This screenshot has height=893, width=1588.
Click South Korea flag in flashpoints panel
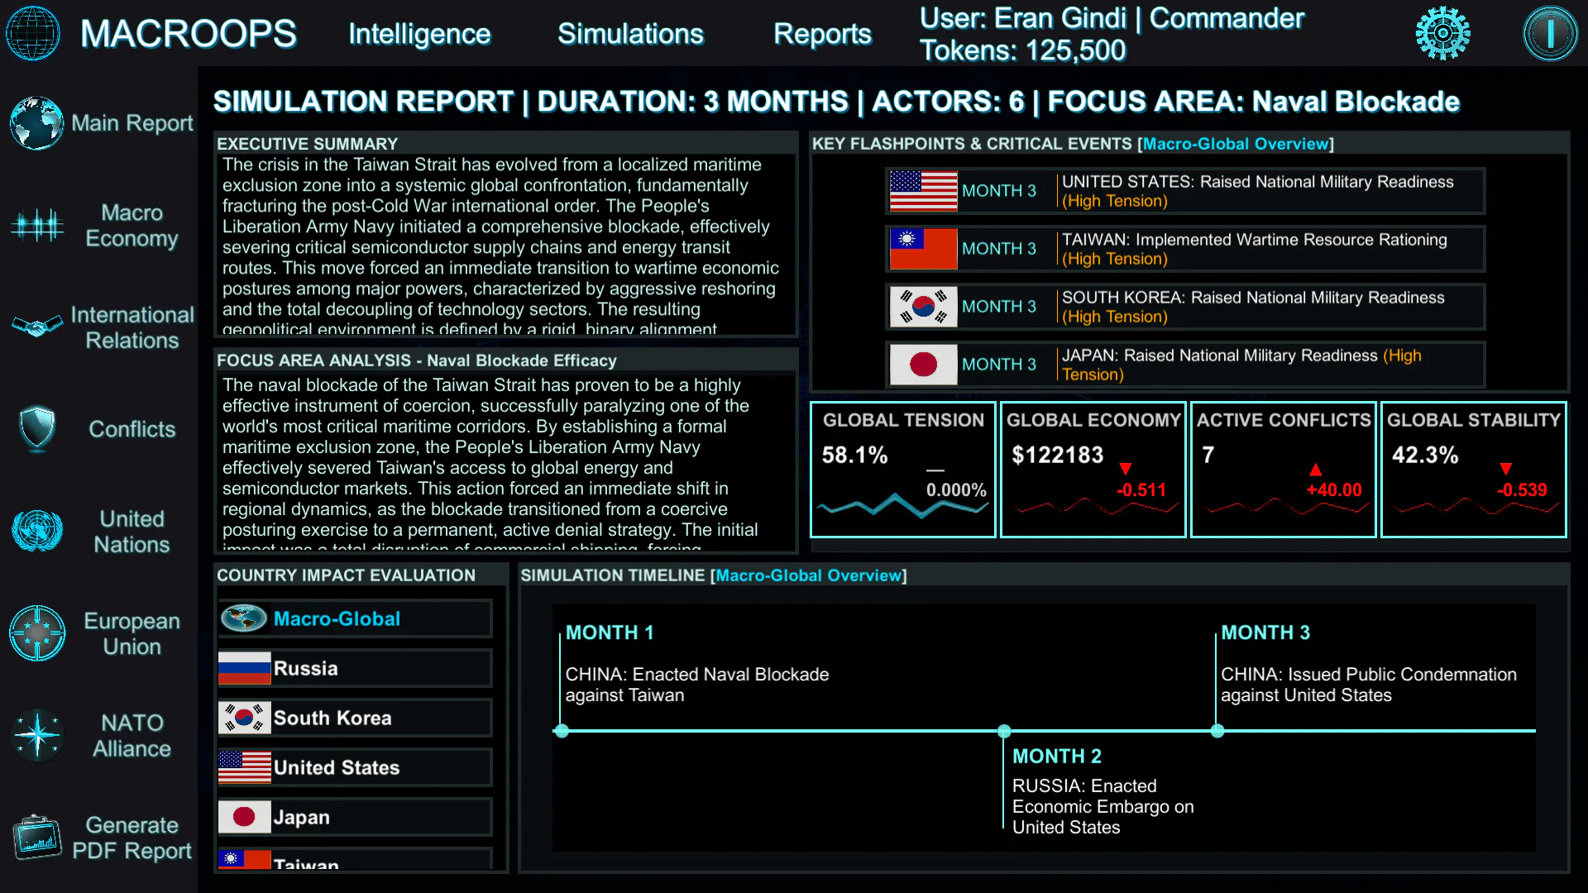point(923,307)
